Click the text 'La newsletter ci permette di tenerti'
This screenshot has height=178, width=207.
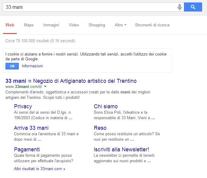[124, 155]
